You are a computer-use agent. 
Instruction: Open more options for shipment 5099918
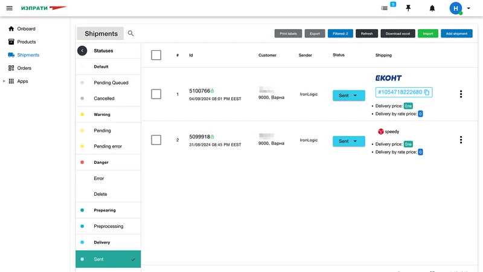(461, 140)
